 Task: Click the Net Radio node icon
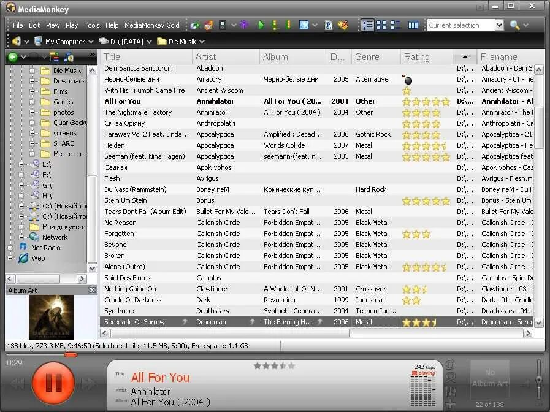(23, 247)
